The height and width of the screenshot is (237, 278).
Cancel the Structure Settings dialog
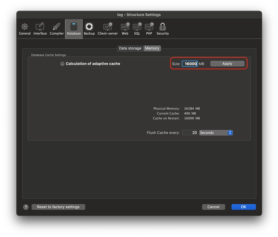[x=213, y=207]
